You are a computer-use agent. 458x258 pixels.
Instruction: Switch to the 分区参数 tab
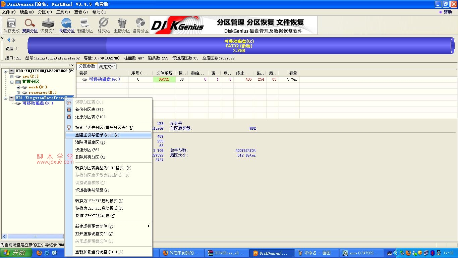click(87, 66)
